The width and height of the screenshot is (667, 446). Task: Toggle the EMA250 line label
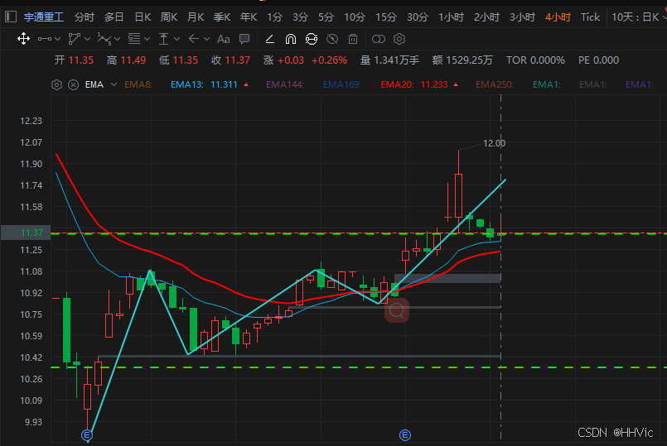tap(495, 84)
